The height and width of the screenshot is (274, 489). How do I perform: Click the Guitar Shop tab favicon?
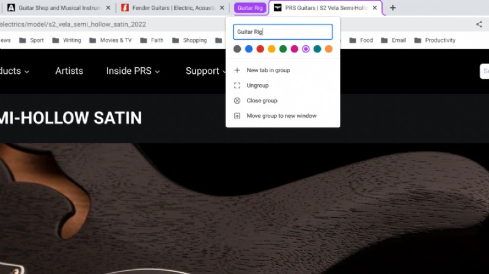(11, 8)
